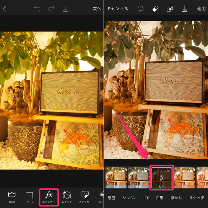The height and width of the screenshot is (208, 208).
Task: Switch to the FX filter tab
Action: click(147, 198)
